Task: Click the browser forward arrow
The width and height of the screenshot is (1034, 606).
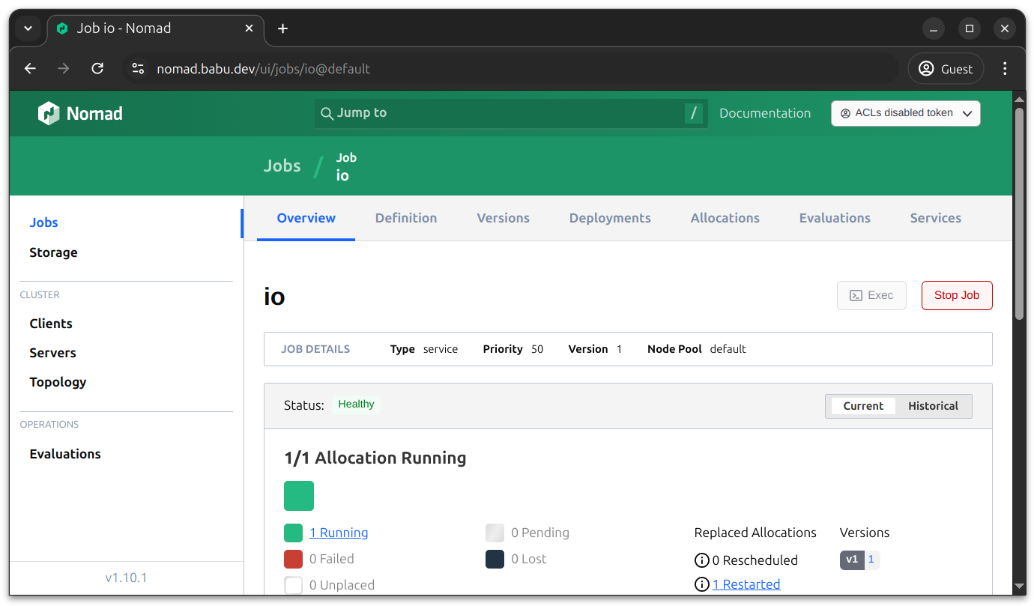Action: (x=64, y=69)
